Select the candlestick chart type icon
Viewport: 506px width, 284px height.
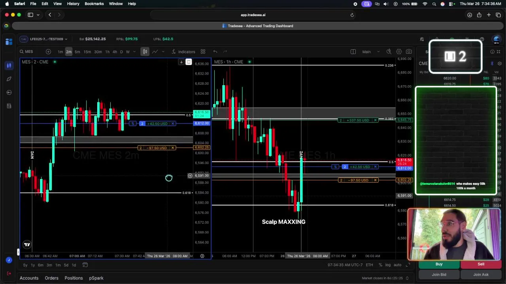[145, 52]
